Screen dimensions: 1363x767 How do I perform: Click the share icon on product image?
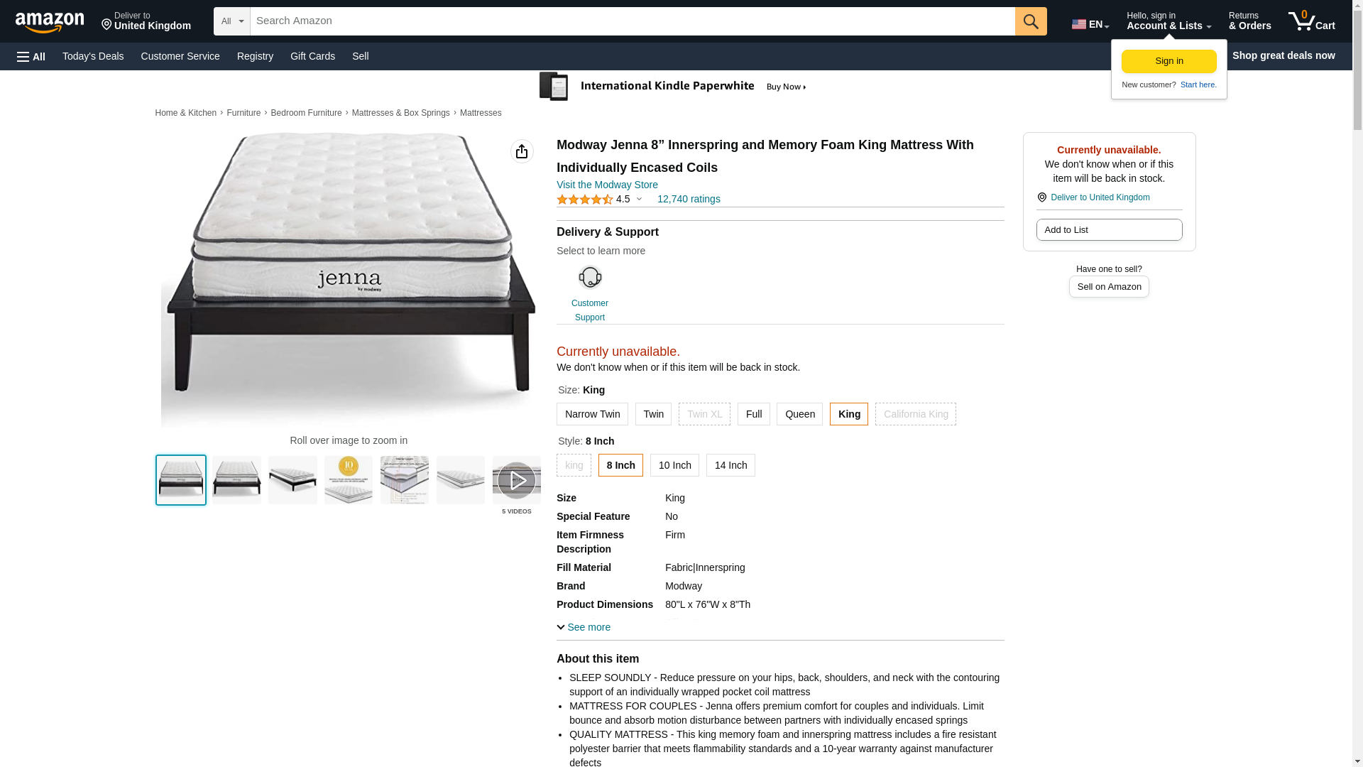(522, 151)
